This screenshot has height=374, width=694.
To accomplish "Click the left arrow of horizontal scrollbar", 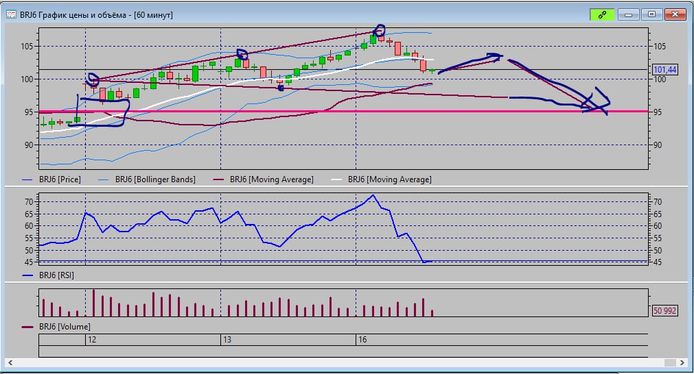I will tap(11, 362).
